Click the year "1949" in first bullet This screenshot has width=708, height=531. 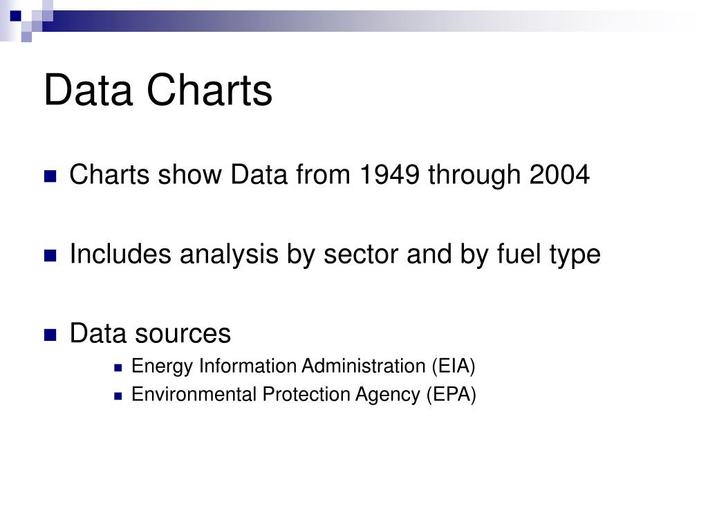[389, 174]
